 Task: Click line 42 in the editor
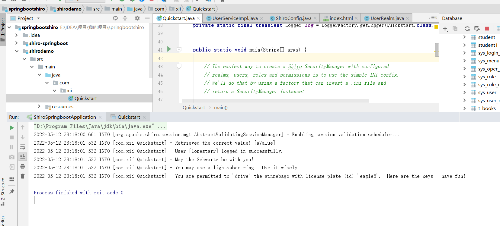pyautogui.click(x=296, y=58)
